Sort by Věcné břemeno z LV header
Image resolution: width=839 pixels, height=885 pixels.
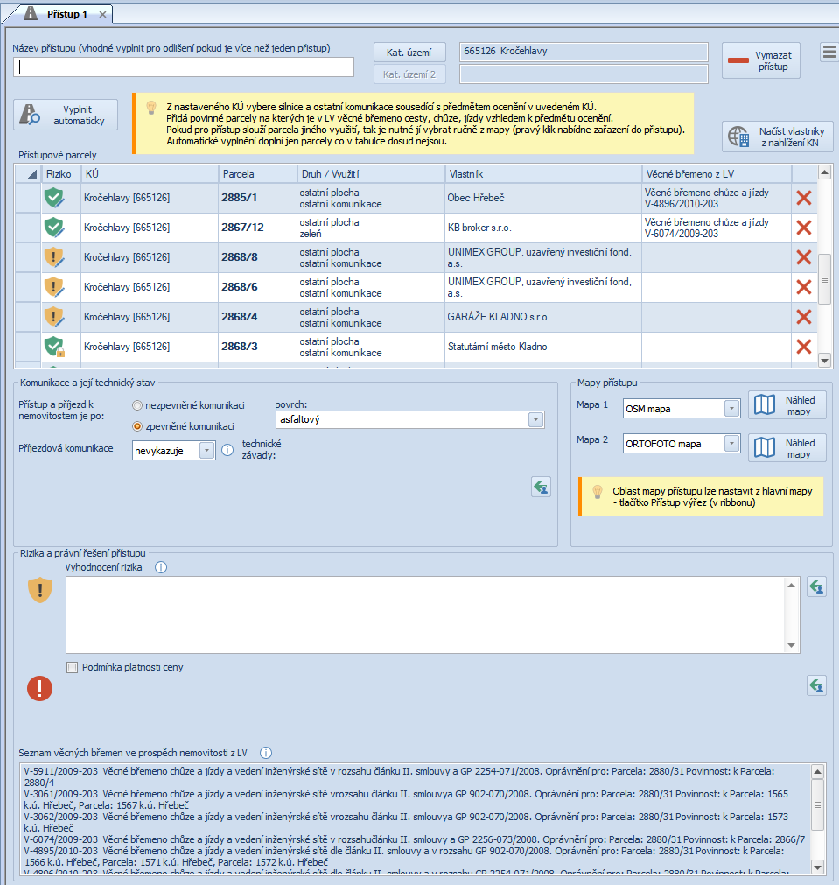717,174
